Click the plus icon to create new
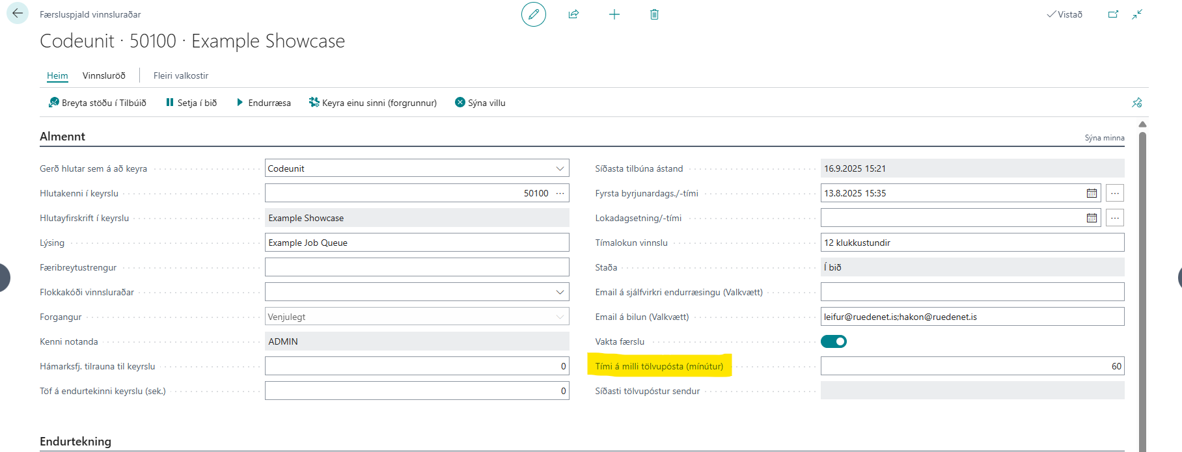Screen dimensions: 1182x452 (614, 14)
